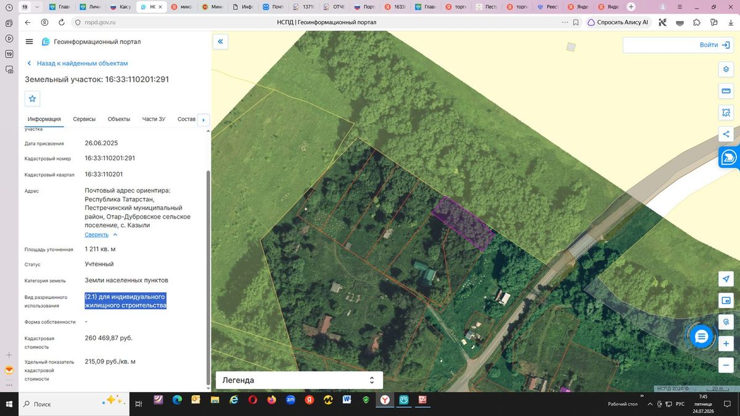Launch Firefox from taskbar
Image resolution: width=740 pixels, height=416 pixels.
tap(272, 400)
